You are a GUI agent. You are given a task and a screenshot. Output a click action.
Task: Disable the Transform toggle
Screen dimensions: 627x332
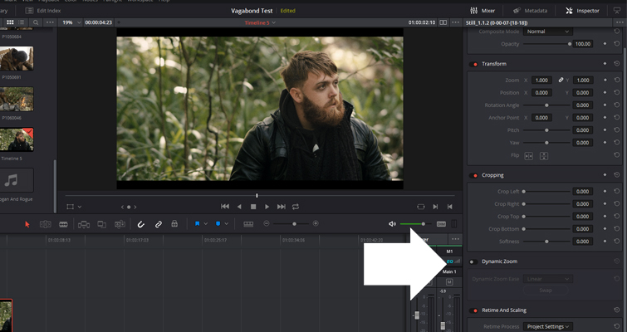click(474, 64)
